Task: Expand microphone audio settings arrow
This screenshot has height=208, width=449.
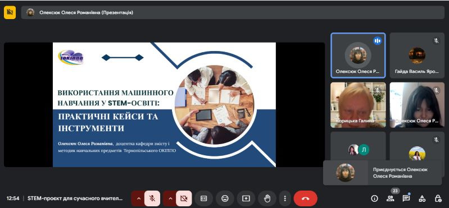Action: coord(139,198)
